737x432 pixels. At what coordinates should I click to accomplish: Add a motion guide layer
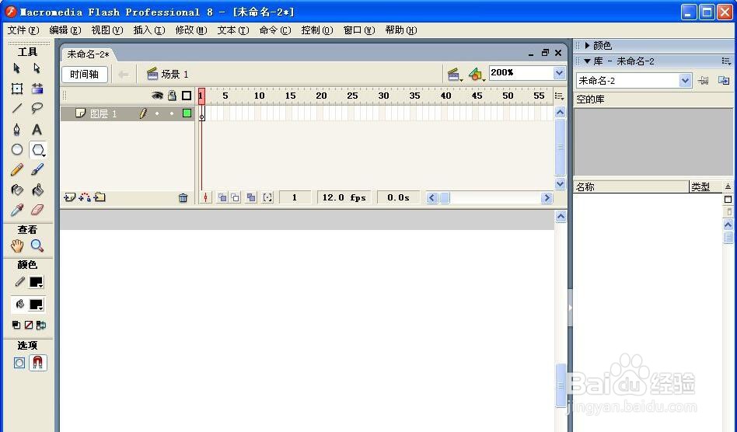[85, 197]
